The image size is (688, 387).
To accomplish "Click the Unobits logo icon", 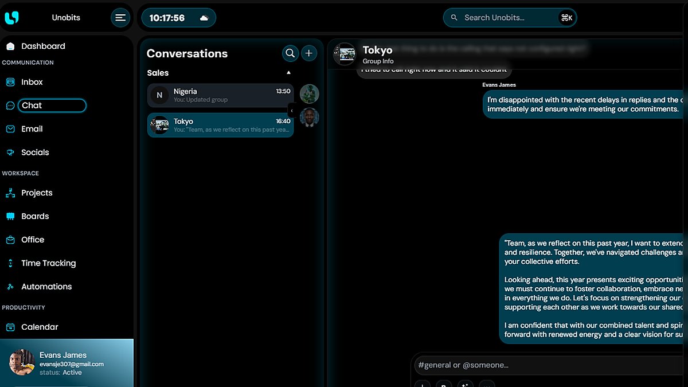I will click(11, 18).
